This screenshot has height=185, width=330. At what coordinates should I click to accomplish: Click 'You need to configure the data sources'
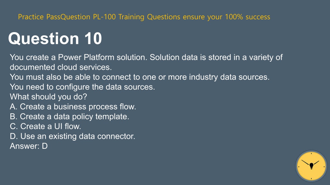click(x=82, y=87)
